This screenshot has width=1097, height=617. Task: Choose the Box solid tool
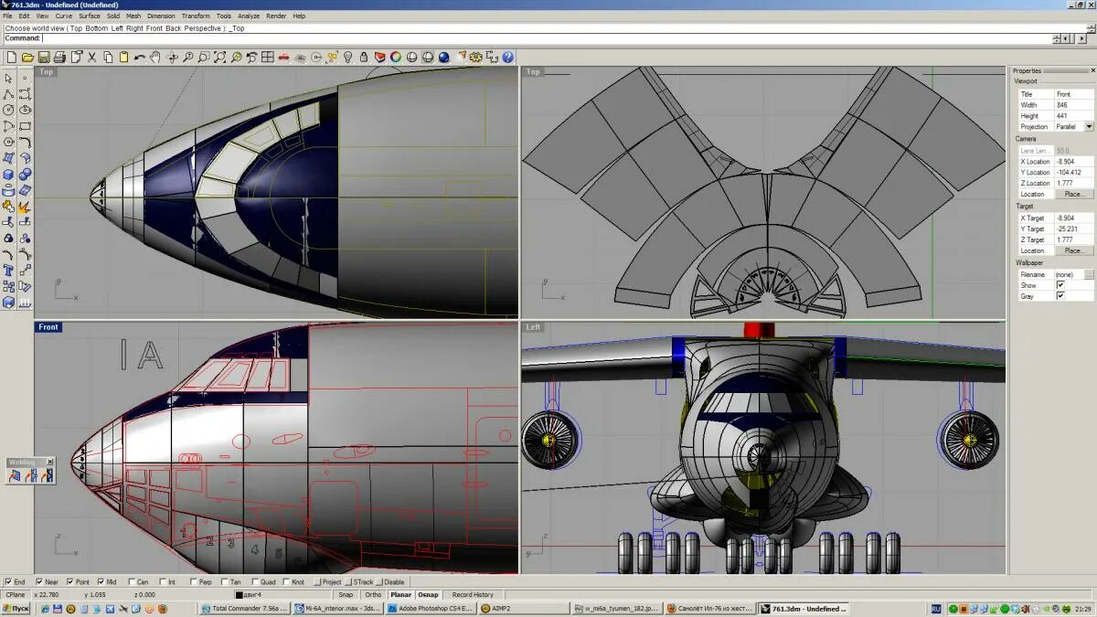[8, 175]
